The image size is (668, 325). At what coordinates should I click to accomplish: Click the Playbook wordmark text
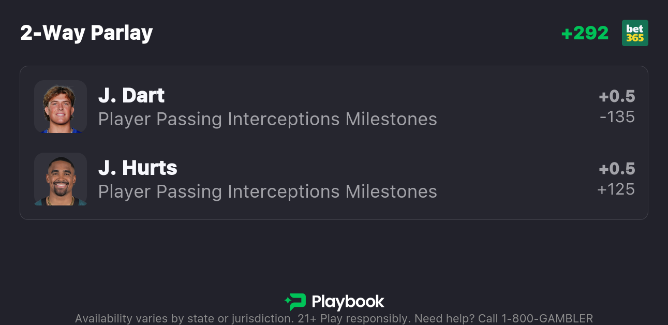348,302
